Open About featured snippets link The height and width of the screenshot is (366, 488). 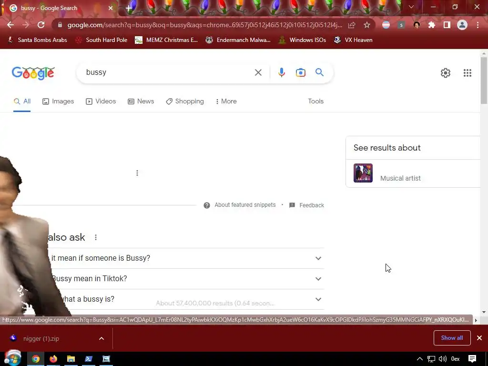coord(245,205)
